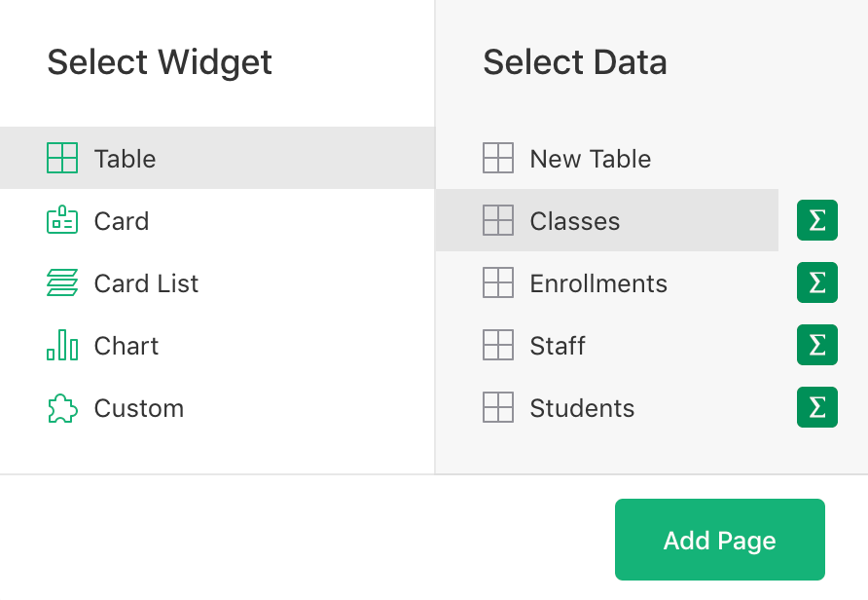Click the grid icon next to New Table

[497, 158]
